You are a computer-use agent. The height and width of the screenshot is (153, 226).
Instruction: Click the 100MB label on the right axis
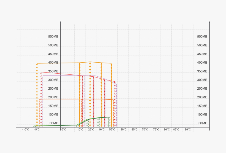click(x=202, y=114)
